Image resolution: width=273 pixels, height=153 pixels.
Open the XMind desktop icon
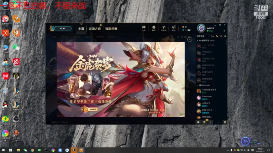point(5,34)
